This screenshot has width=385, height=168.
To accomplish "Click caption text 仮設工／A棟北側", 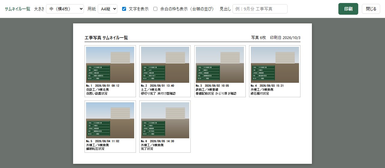I will (98, 90).
